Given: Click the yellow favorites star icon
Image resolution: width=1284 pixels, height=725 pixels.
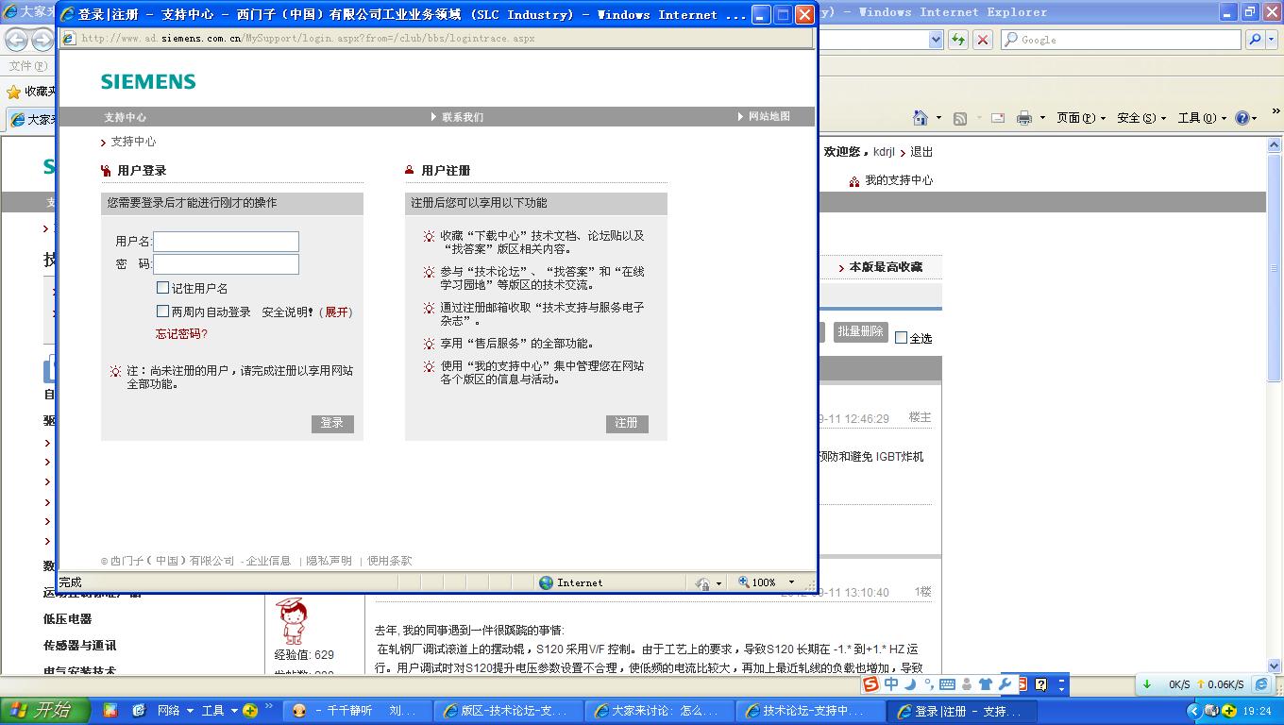Looking at the screenshot, I should click(x=13, y=92).
